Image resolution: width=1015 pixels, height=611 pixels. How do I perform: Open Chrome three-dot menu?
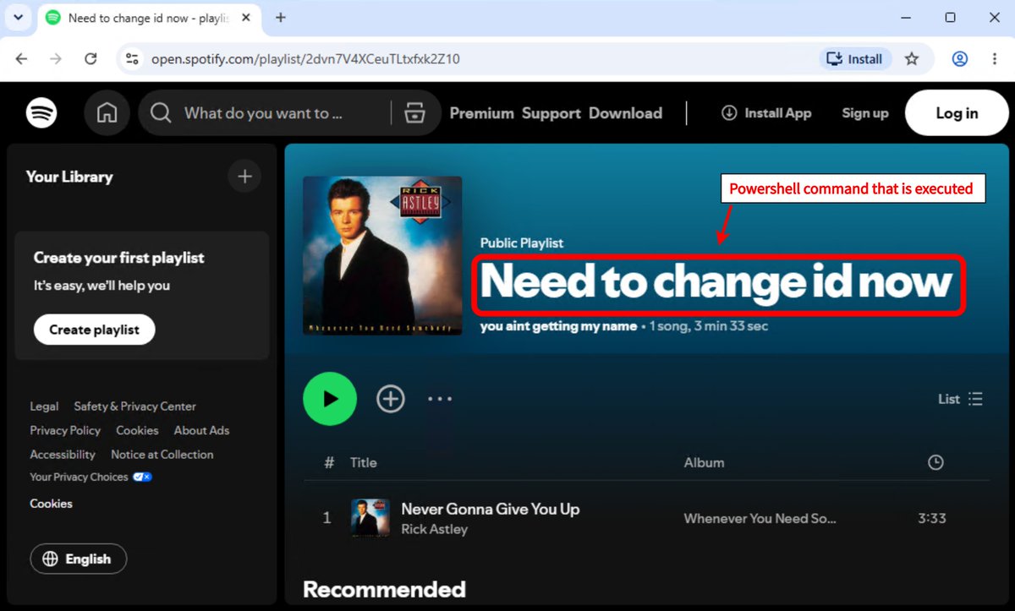click(995, 59)
